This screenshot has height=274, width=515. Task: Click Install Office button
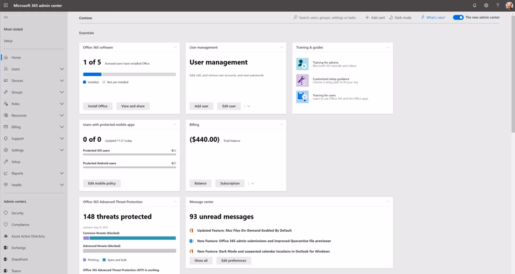(98, 106)
